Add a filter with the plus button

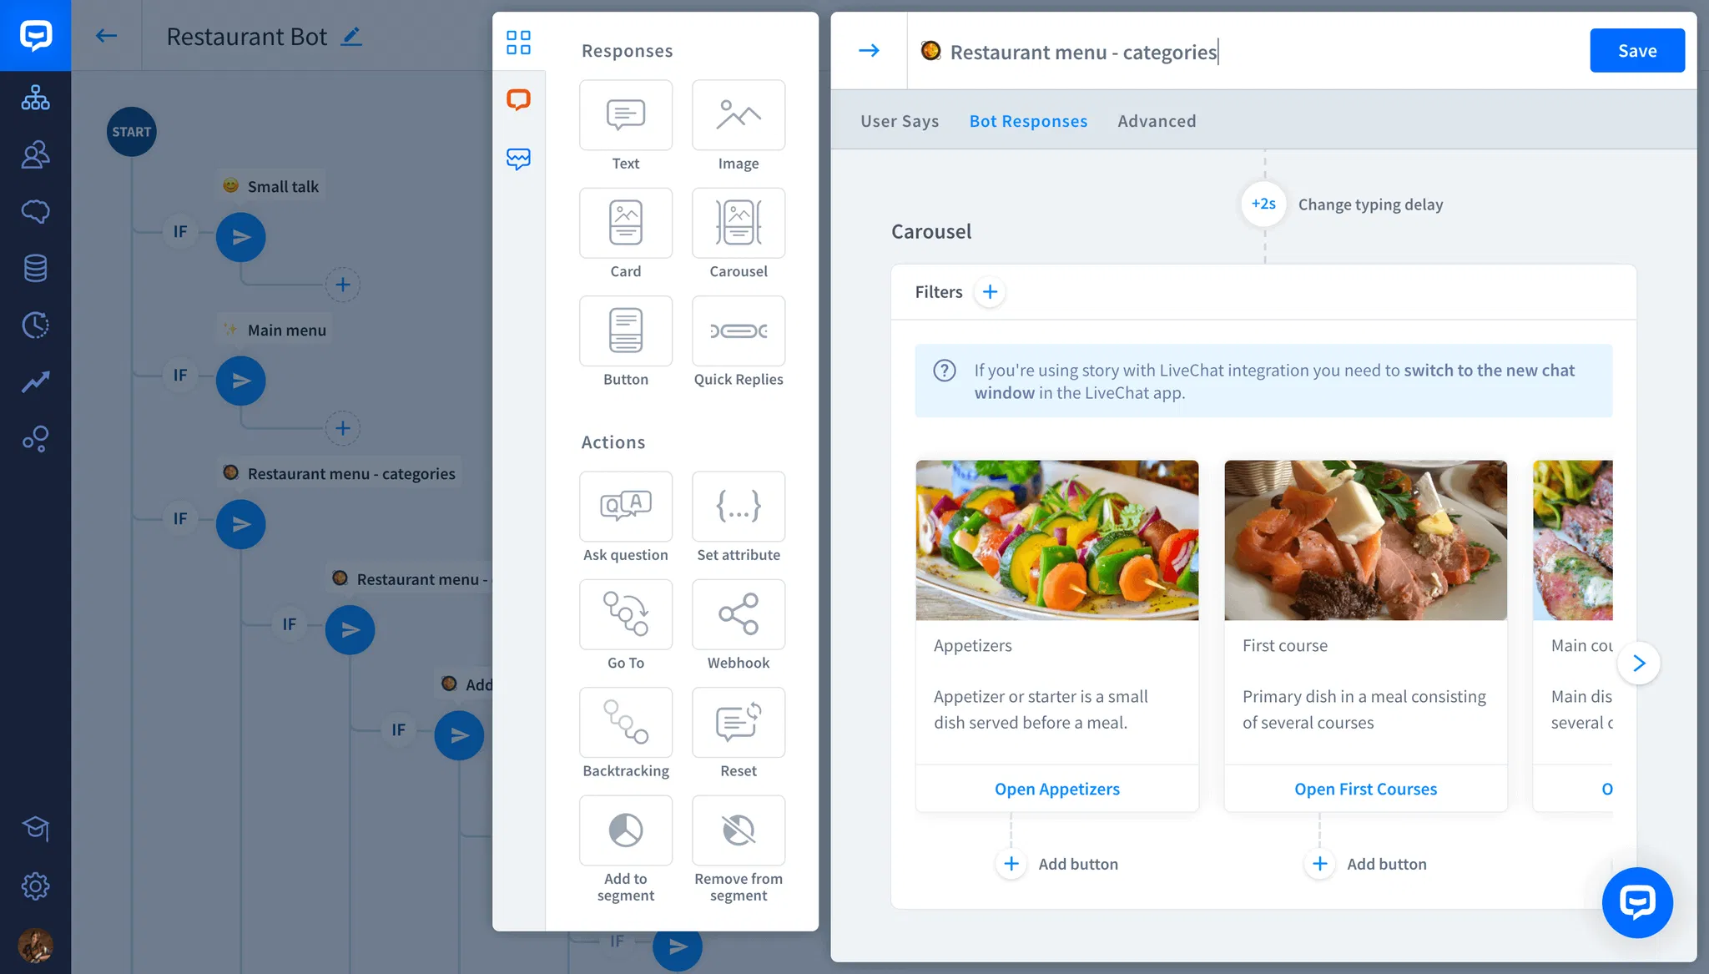click(x=990, y=292)
